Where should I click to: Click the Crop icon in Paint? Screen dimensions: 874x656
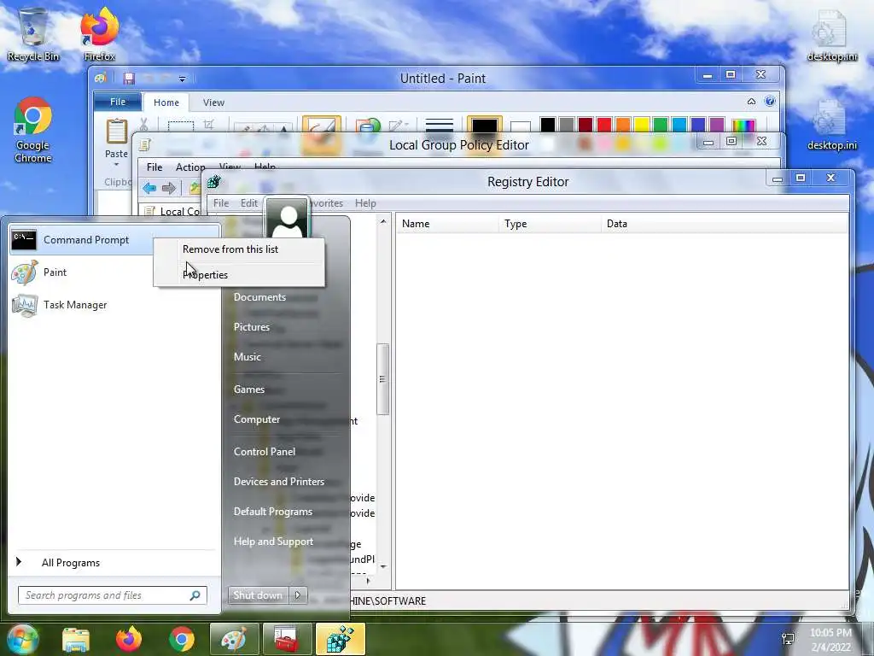(208, 125)
